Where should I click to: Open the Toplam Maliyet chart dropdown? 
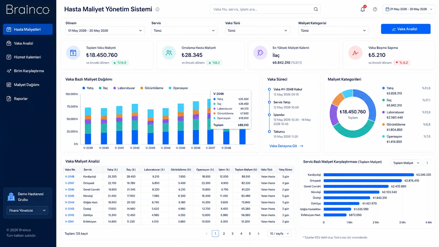[406, 163]
